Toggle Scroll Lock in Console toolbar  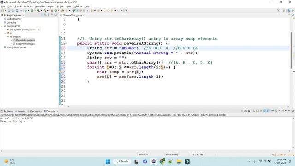tap(257, 111)
